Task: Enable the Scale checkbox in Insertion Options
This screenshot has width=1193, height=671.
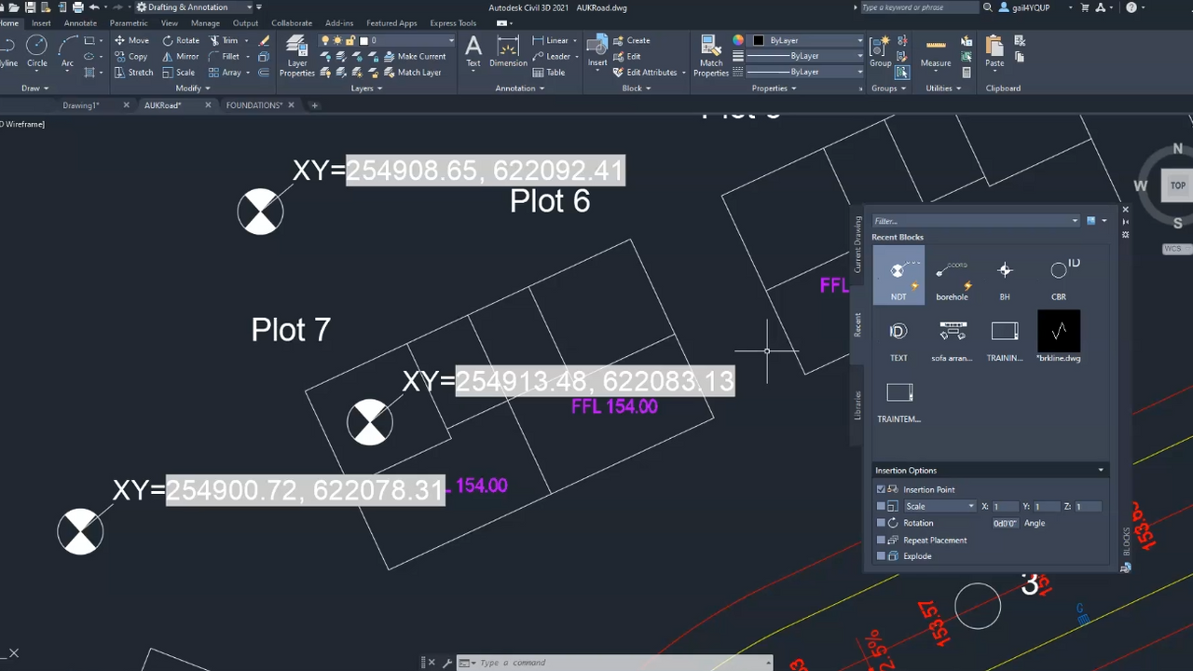Action: pos(881,506)
